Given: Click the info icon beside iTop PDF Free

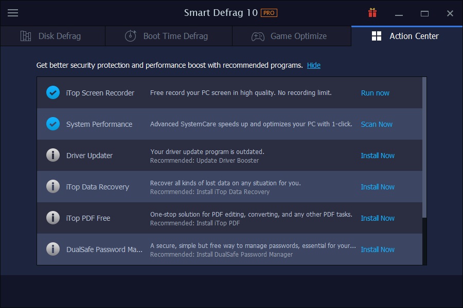Looking at the screenshot, I should click(53, 218).
